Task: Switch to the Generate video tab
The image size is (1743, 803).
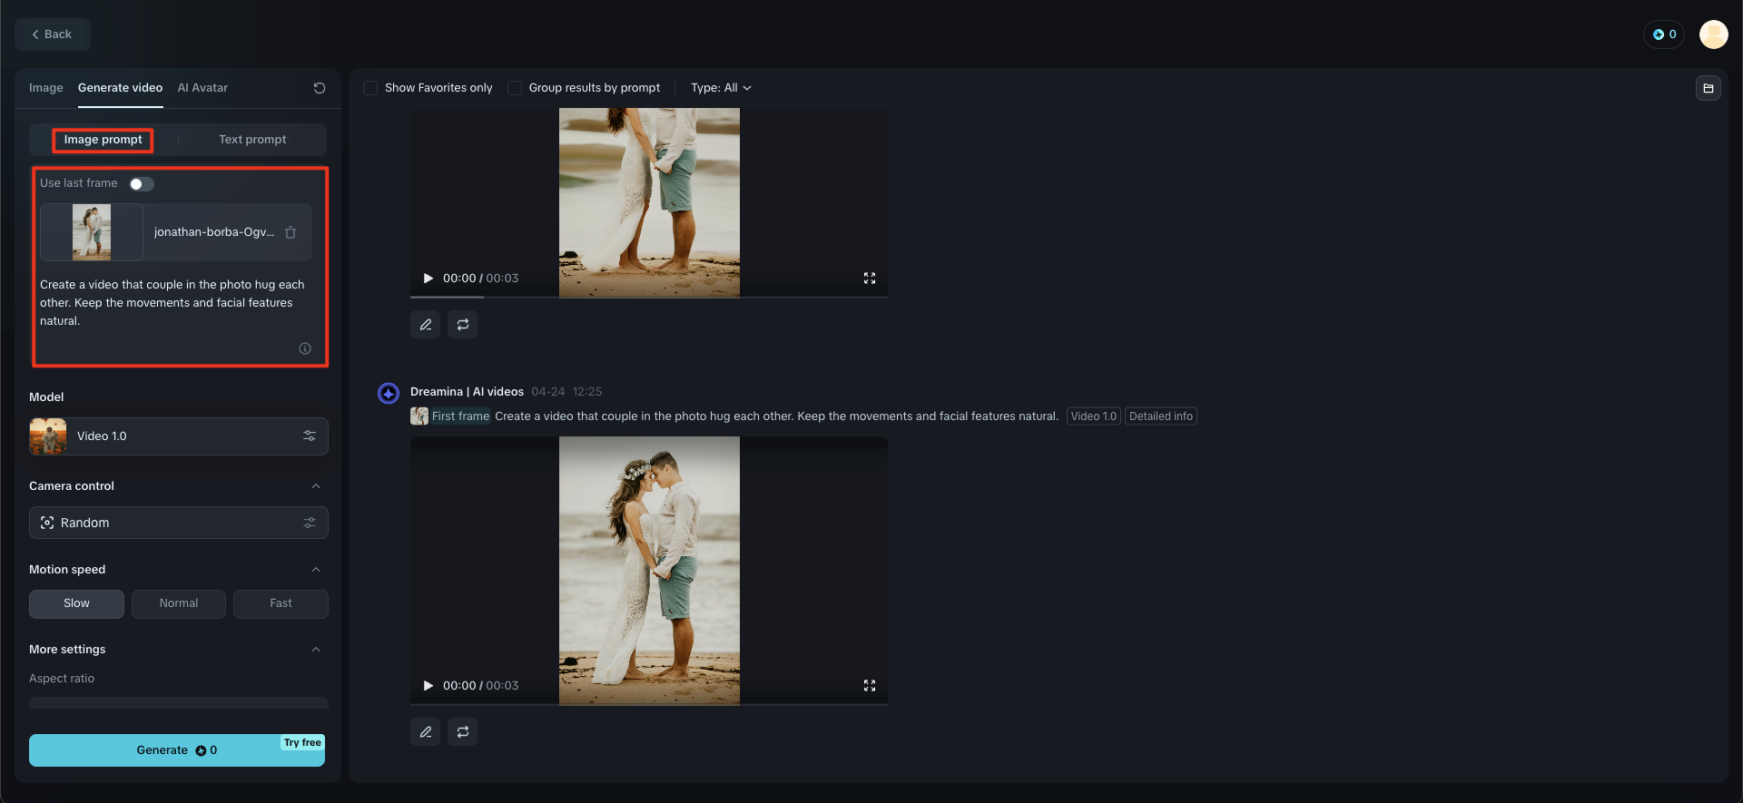Action: (x=120, y=88)
